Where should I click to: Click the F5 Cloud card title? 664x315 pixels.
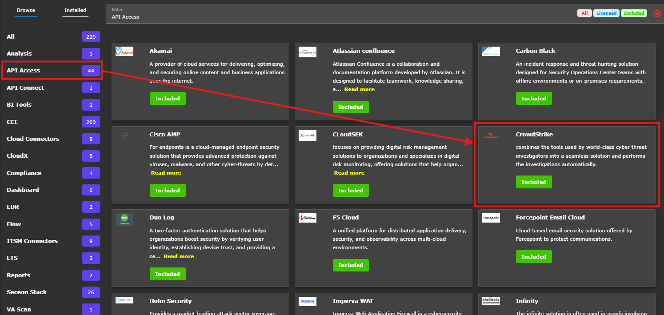346,217
